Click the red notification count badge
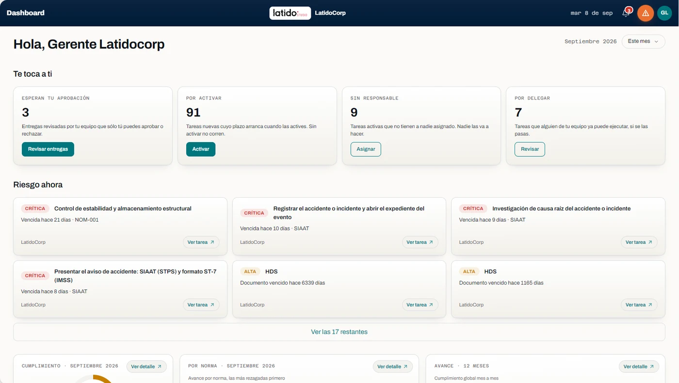 629,10
